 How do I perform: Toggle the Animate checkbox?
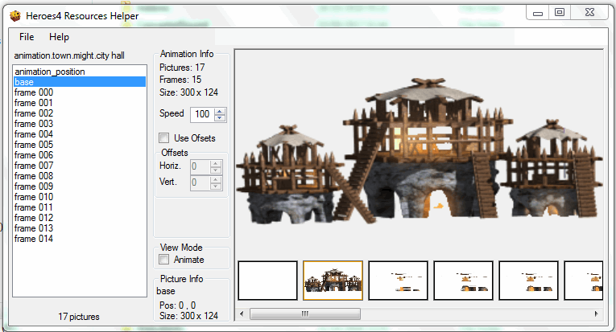coord(163,260)
